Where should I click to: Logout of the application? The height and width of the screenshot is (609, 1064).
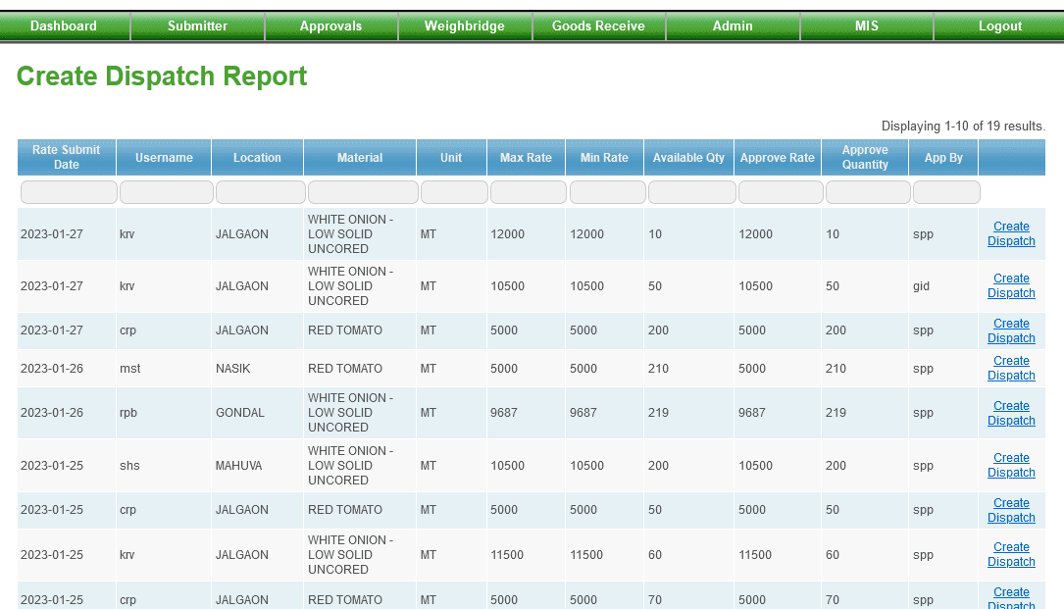click(x=999, y=26)
